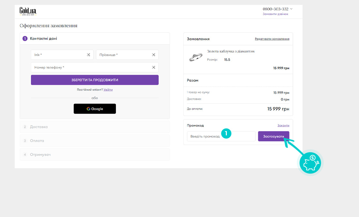Apply promo code with Застосувати button
The height and width of the screenshot is (217, 359).
(273, 136)
